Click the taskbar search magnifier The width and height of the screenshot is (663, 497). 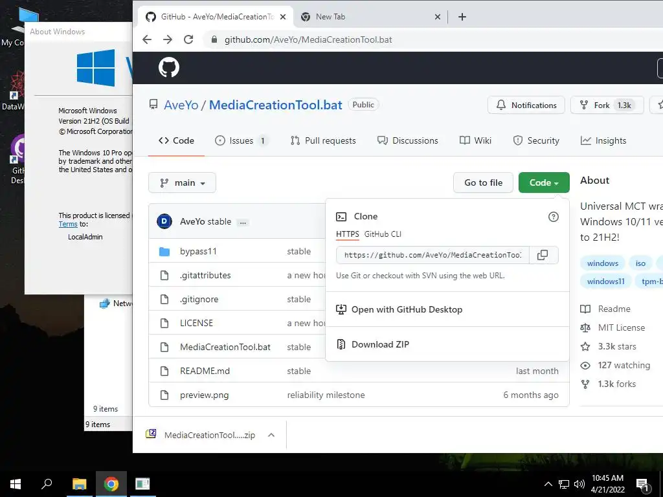point(47,484)
